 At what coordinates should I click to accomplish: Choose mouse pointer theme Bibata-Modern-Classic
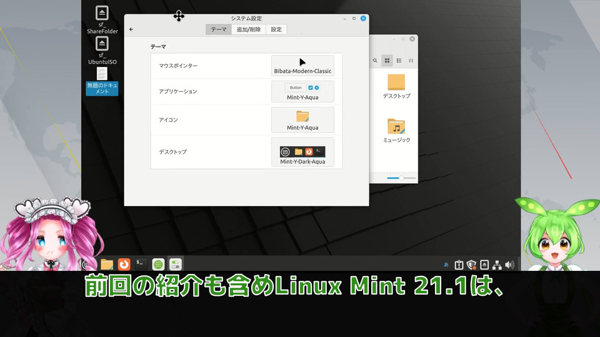tap(302, 66)
